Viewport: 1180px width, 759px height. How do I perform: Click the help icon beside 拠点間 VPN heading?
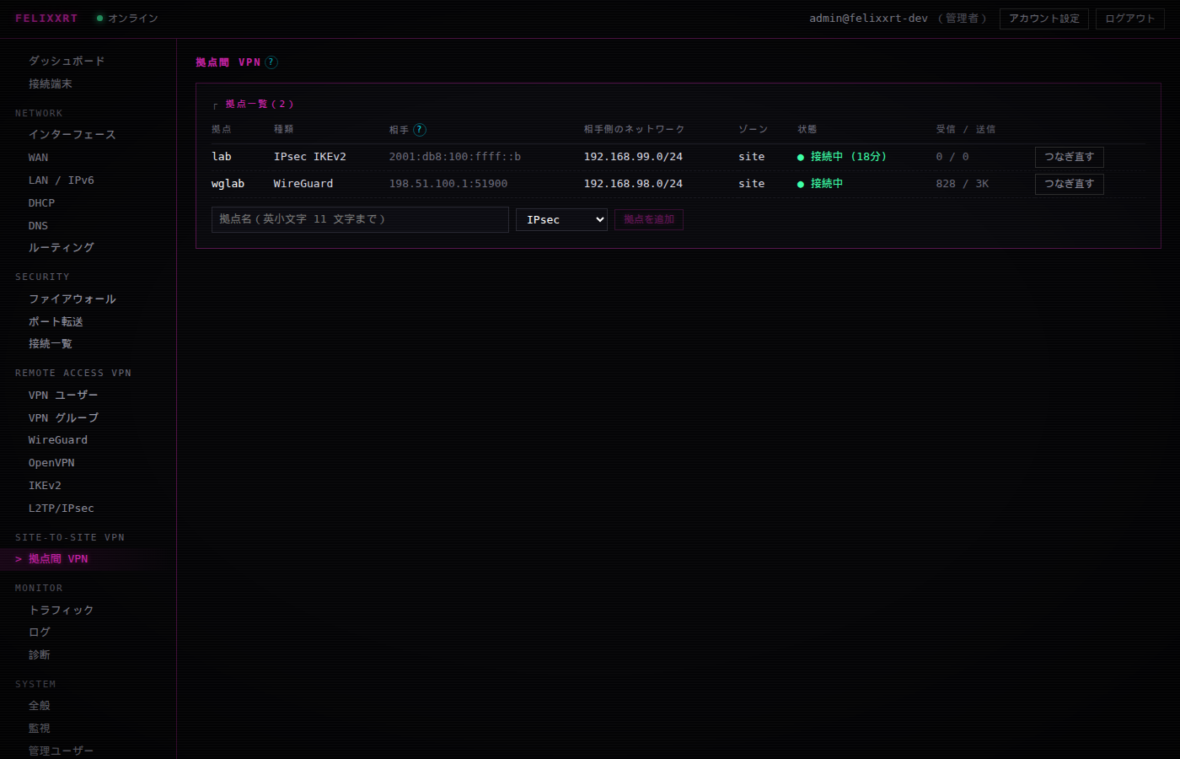point(271,62)
